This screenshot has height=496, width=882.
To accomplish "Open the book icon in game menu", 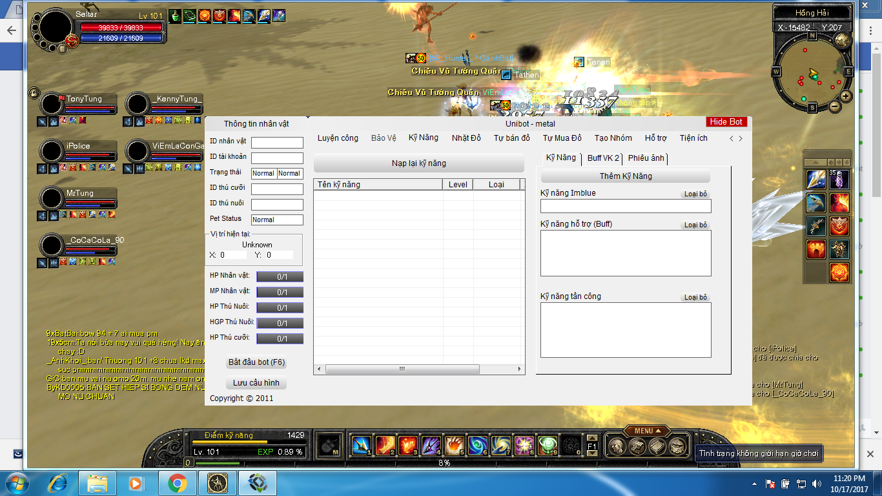I will (657, 446).
